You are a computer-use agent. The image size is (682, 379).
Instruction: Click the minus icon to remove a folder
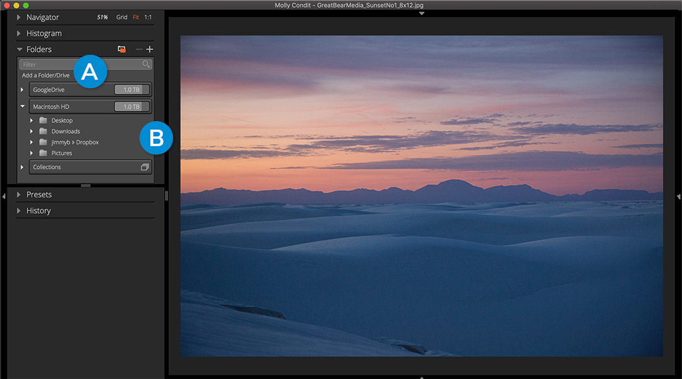click(x=139, y=49)
